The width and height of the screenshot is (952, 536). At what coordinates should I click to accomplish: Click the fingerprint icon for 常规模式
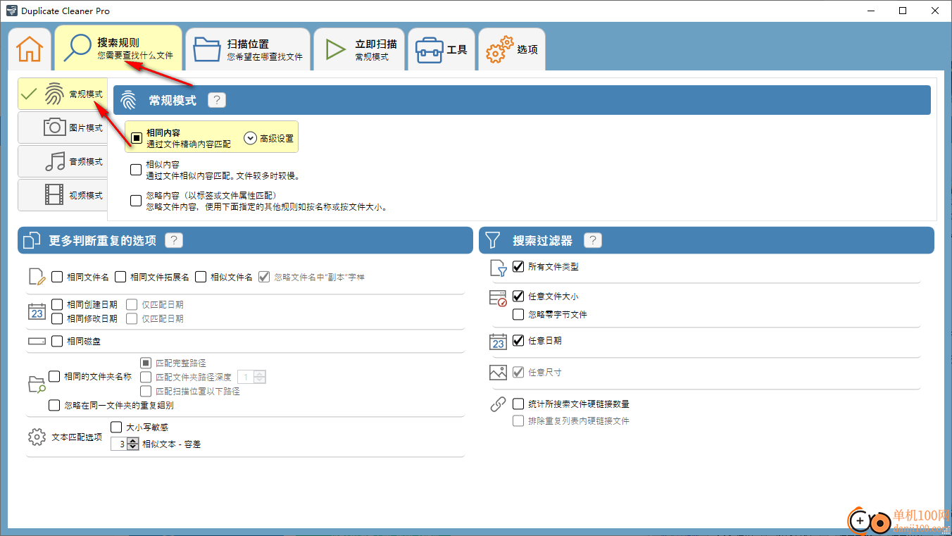[55, 94]
